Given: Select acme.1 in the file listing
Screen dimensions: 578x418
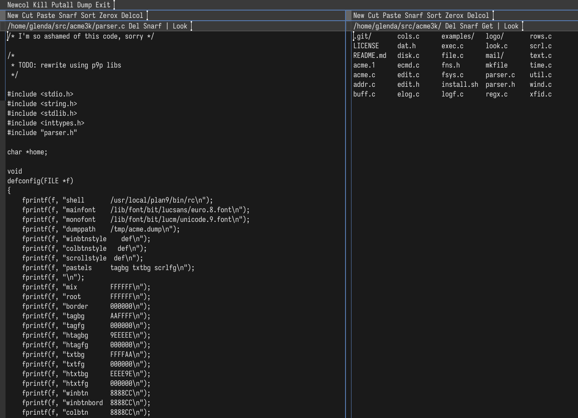Looking at the screenshot, I should tap(364, 65).
